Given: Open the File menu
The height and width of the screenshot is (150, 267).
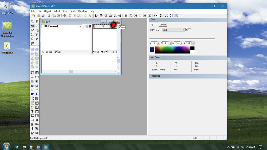Looking at the screenshot, I should (x=33, y=11).
